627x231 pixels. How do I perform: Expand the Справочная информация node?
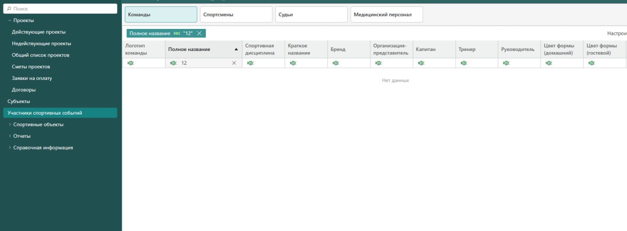[x=10, y=148]
